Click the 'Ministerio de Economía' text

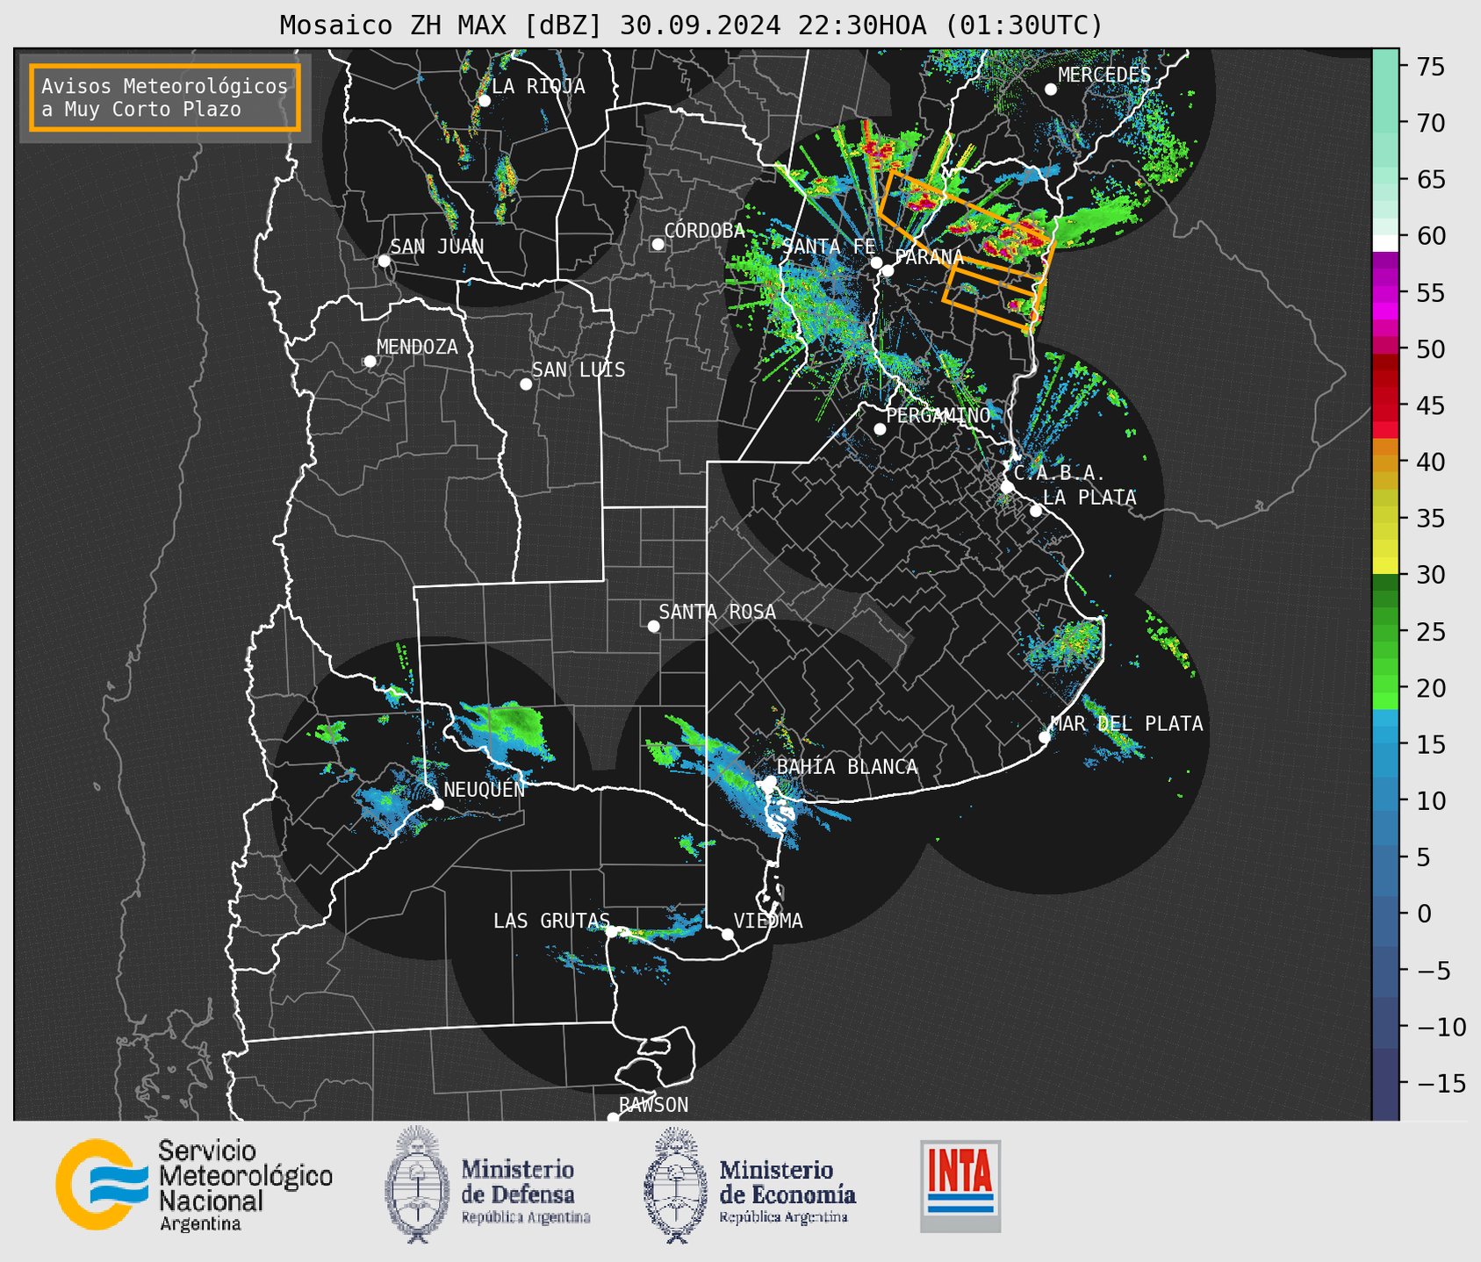click(787, 1181)
